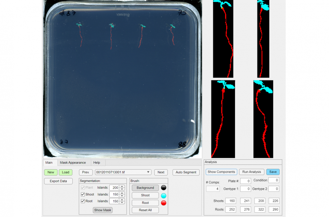Toggle the Root segmentation checkbox
Screen dimensions: 329x217
pos(83,201)
